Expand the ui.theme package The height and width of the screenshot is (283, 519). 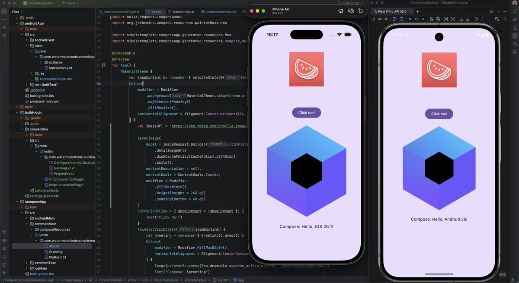41,62
